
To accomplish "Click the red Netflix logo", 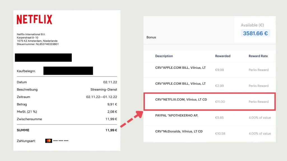I will coord(34,20).
